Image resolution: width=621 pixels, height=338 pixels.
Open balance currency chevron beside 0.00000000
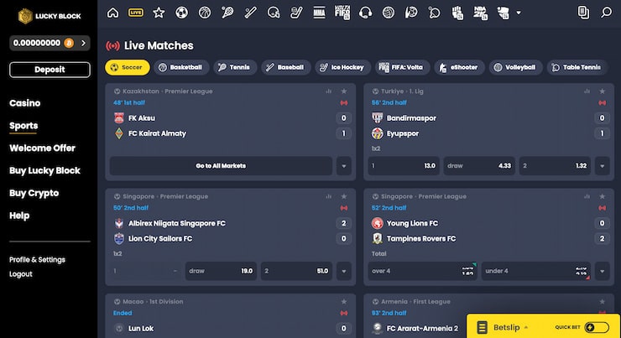click(83, 43)
